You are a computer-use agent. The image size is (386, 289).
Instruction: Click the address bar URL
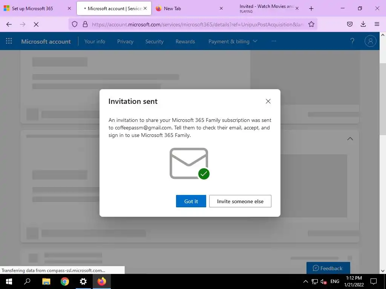pyautogui.click(x=198, y=24)
